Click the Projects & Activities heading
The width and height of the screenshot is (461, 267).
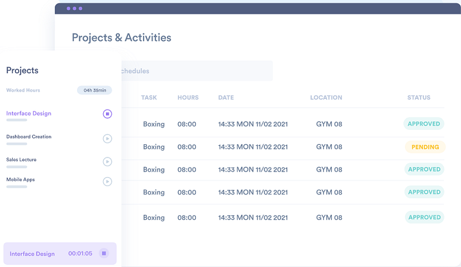click(x=122, y=37)
